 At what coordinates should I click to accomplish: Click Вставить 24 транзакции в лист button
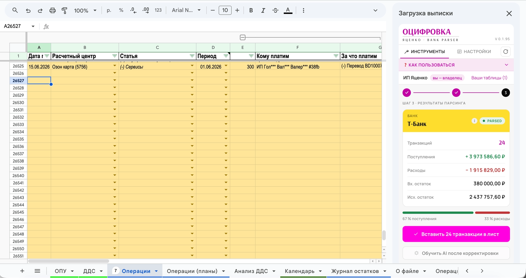pyautogui.click(x=456, y=234)
